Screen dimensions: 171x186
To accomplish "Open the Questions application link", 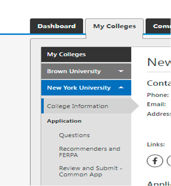I will (74, 135).
